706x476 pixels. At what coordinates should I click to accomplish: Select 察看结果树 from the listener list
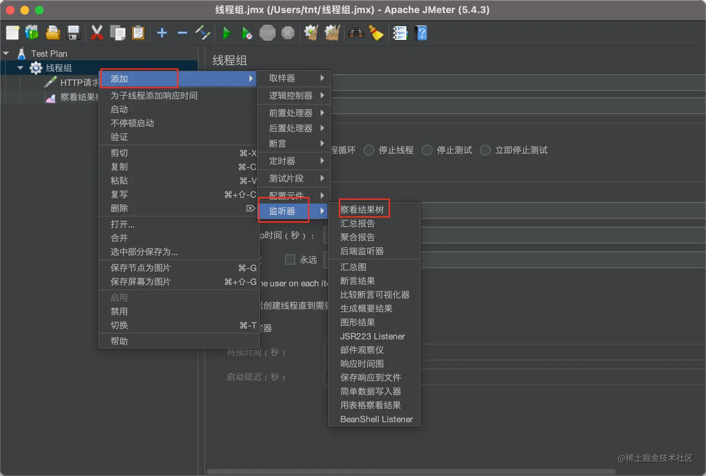374,210
